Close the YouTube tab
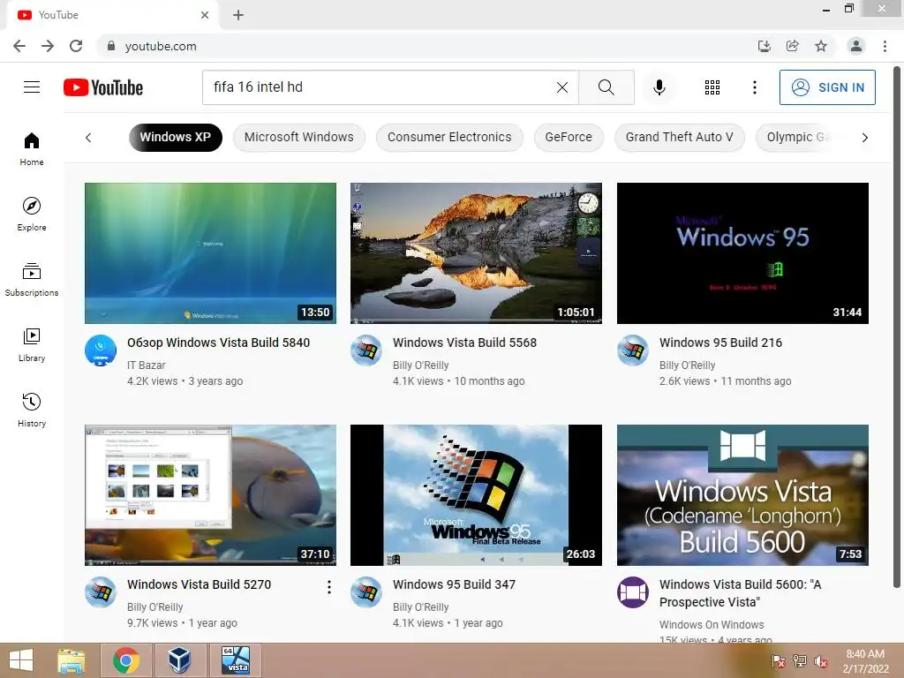Image resolution: width=904 pixels, height=678 pixels. (205, 15)
